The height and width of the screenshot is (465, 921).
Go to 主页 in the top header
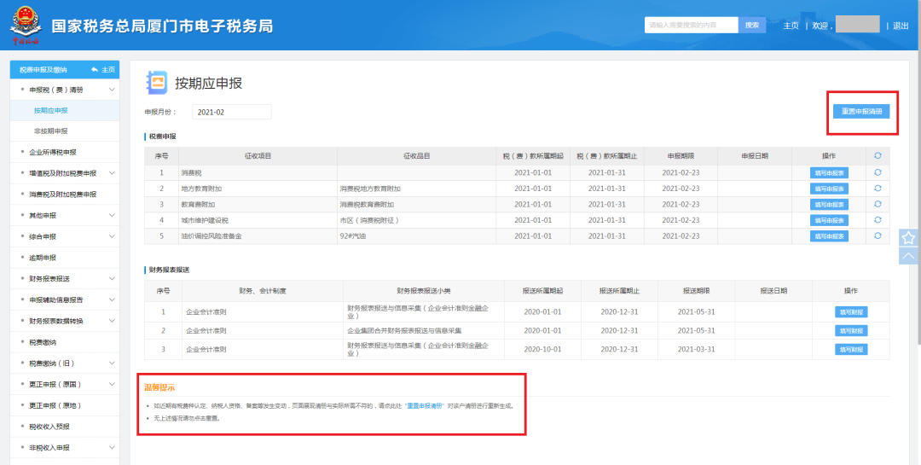[x=791, y=26]
